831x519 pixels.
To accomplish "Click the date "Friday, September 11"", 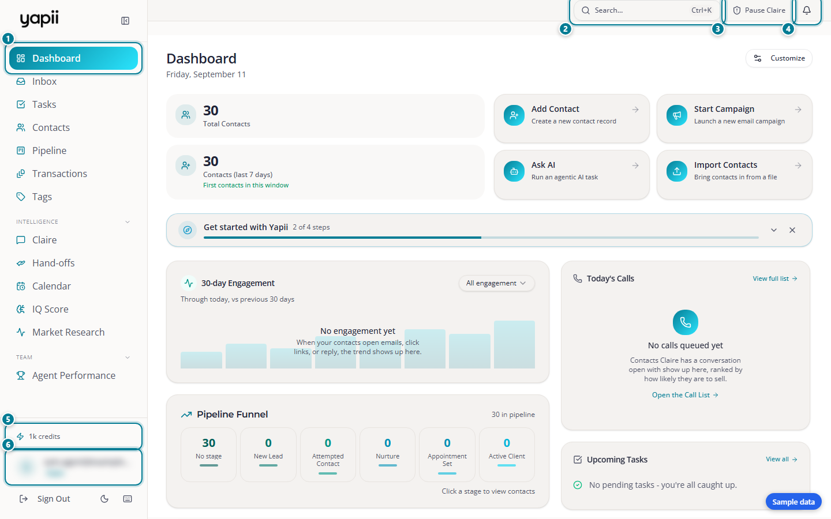I will [x=206, y=74].
